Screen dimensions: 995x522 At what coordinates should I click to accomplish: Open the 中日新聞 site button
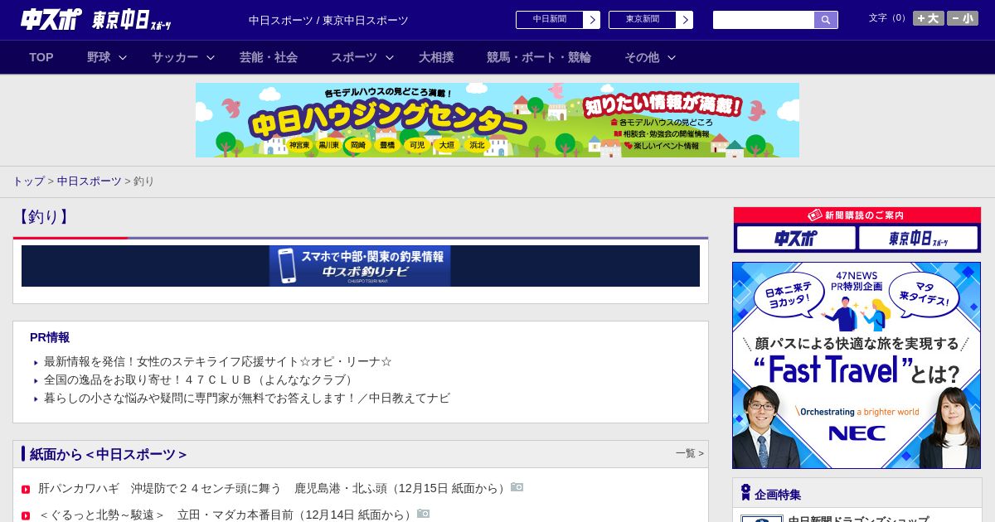(550, 20)
